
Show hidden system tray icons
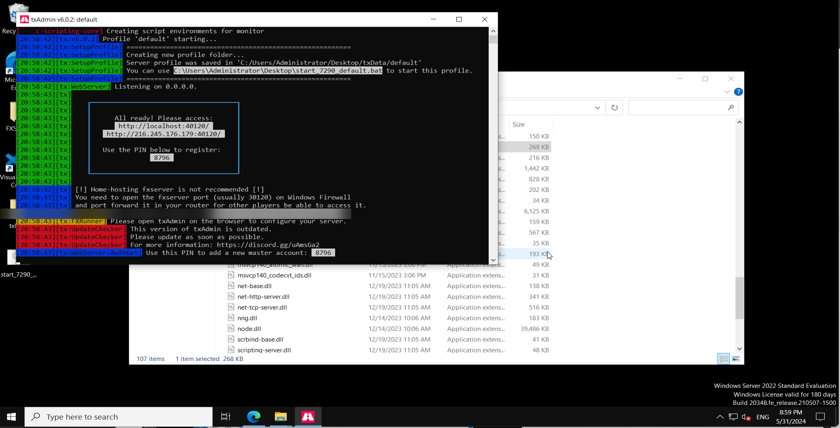pyautogui.click(x=720, y=417)
